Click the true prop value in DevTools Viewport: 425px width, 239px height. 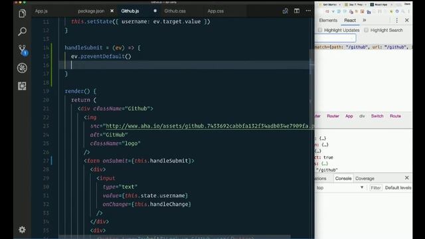[328, 157]
